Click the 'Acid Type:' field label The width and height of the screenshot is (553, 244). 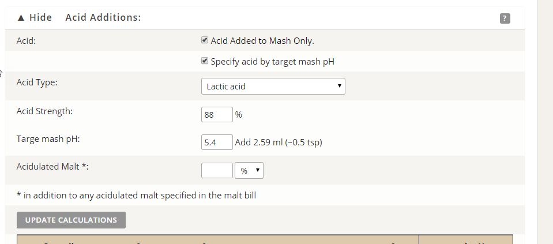(37, 82)
